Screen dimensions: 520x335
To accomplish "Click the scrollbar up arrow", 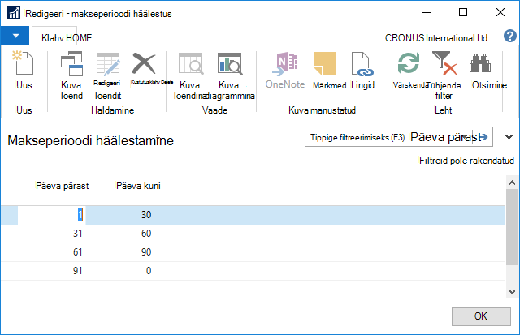I will pyautogui.click(x=512, y=183).
